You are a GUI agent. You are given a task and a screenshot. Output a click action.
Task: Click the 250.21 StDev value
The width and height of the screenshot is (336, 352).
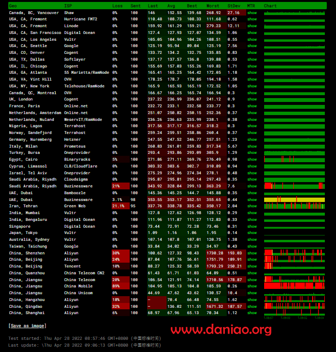click(x=235, y=266)
